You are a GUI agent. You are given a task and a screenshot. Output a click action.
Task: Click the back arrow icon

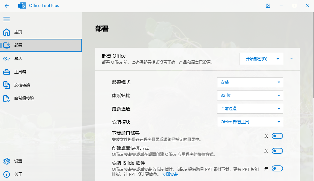[x=7, y=6]
